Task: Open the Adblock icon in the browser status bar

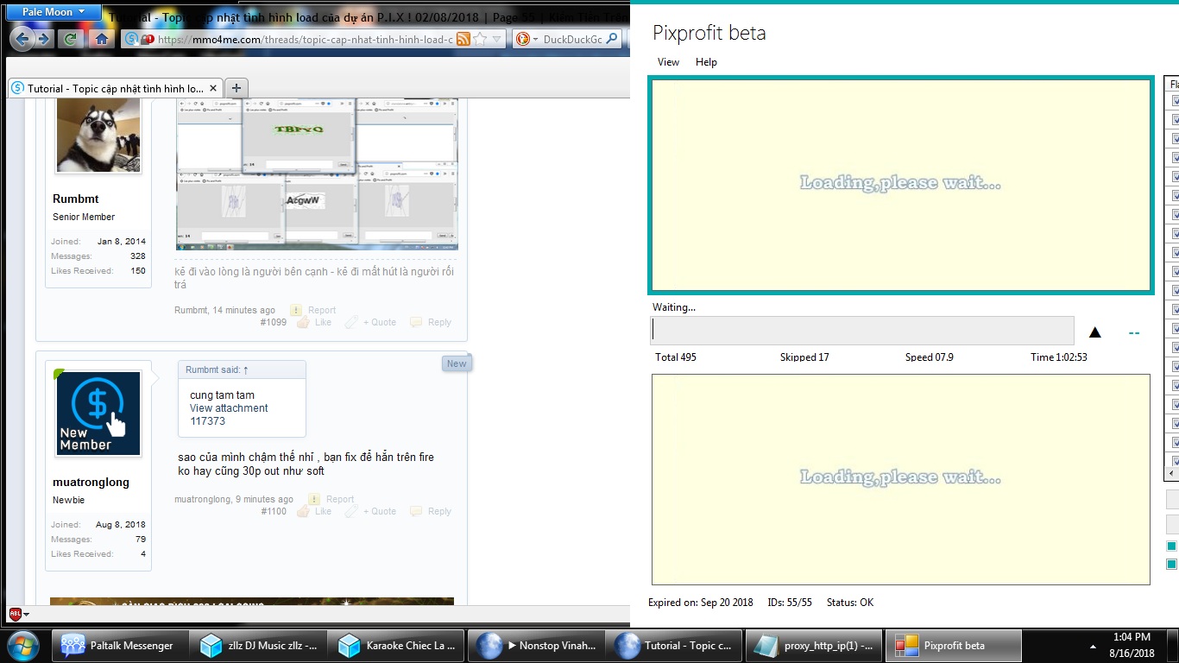Action: pos(16,614)
